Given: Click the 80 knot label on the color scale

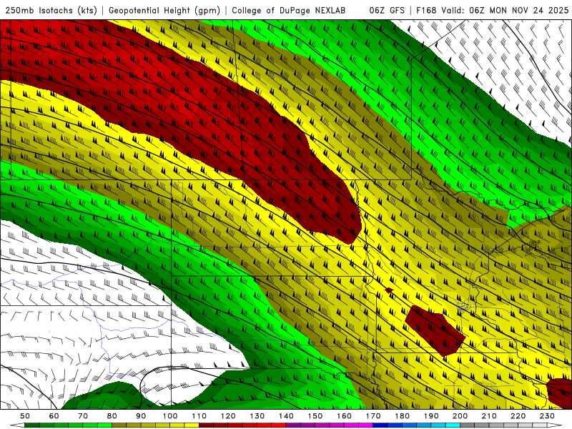Looking at the screenshot, I should click(x=112, y=416).
